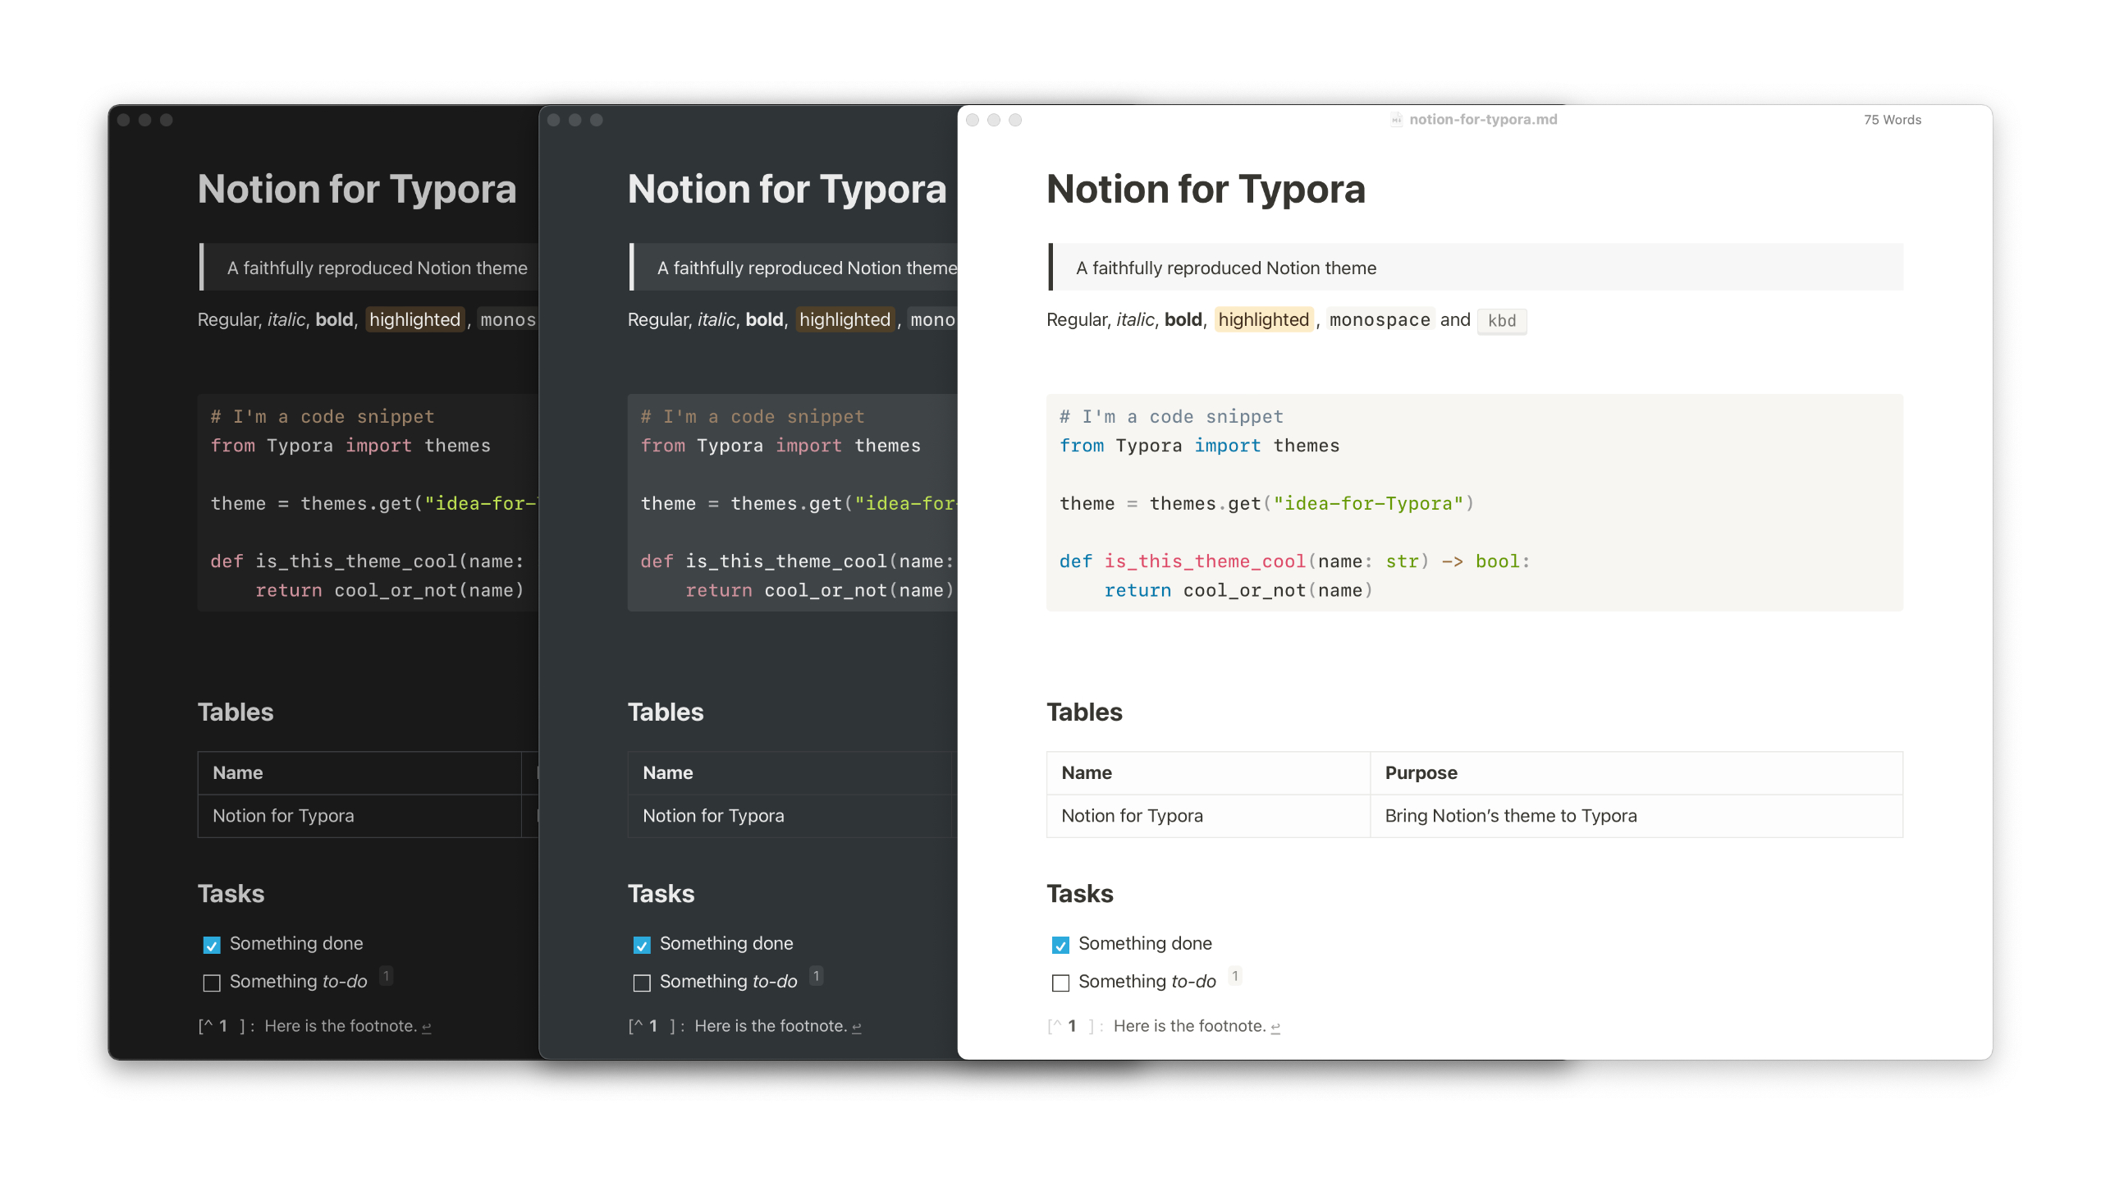This screenshot has height=1182, width=2101.
Task: Check "Something to-do" in the gray window
Action: pos(642,983)
